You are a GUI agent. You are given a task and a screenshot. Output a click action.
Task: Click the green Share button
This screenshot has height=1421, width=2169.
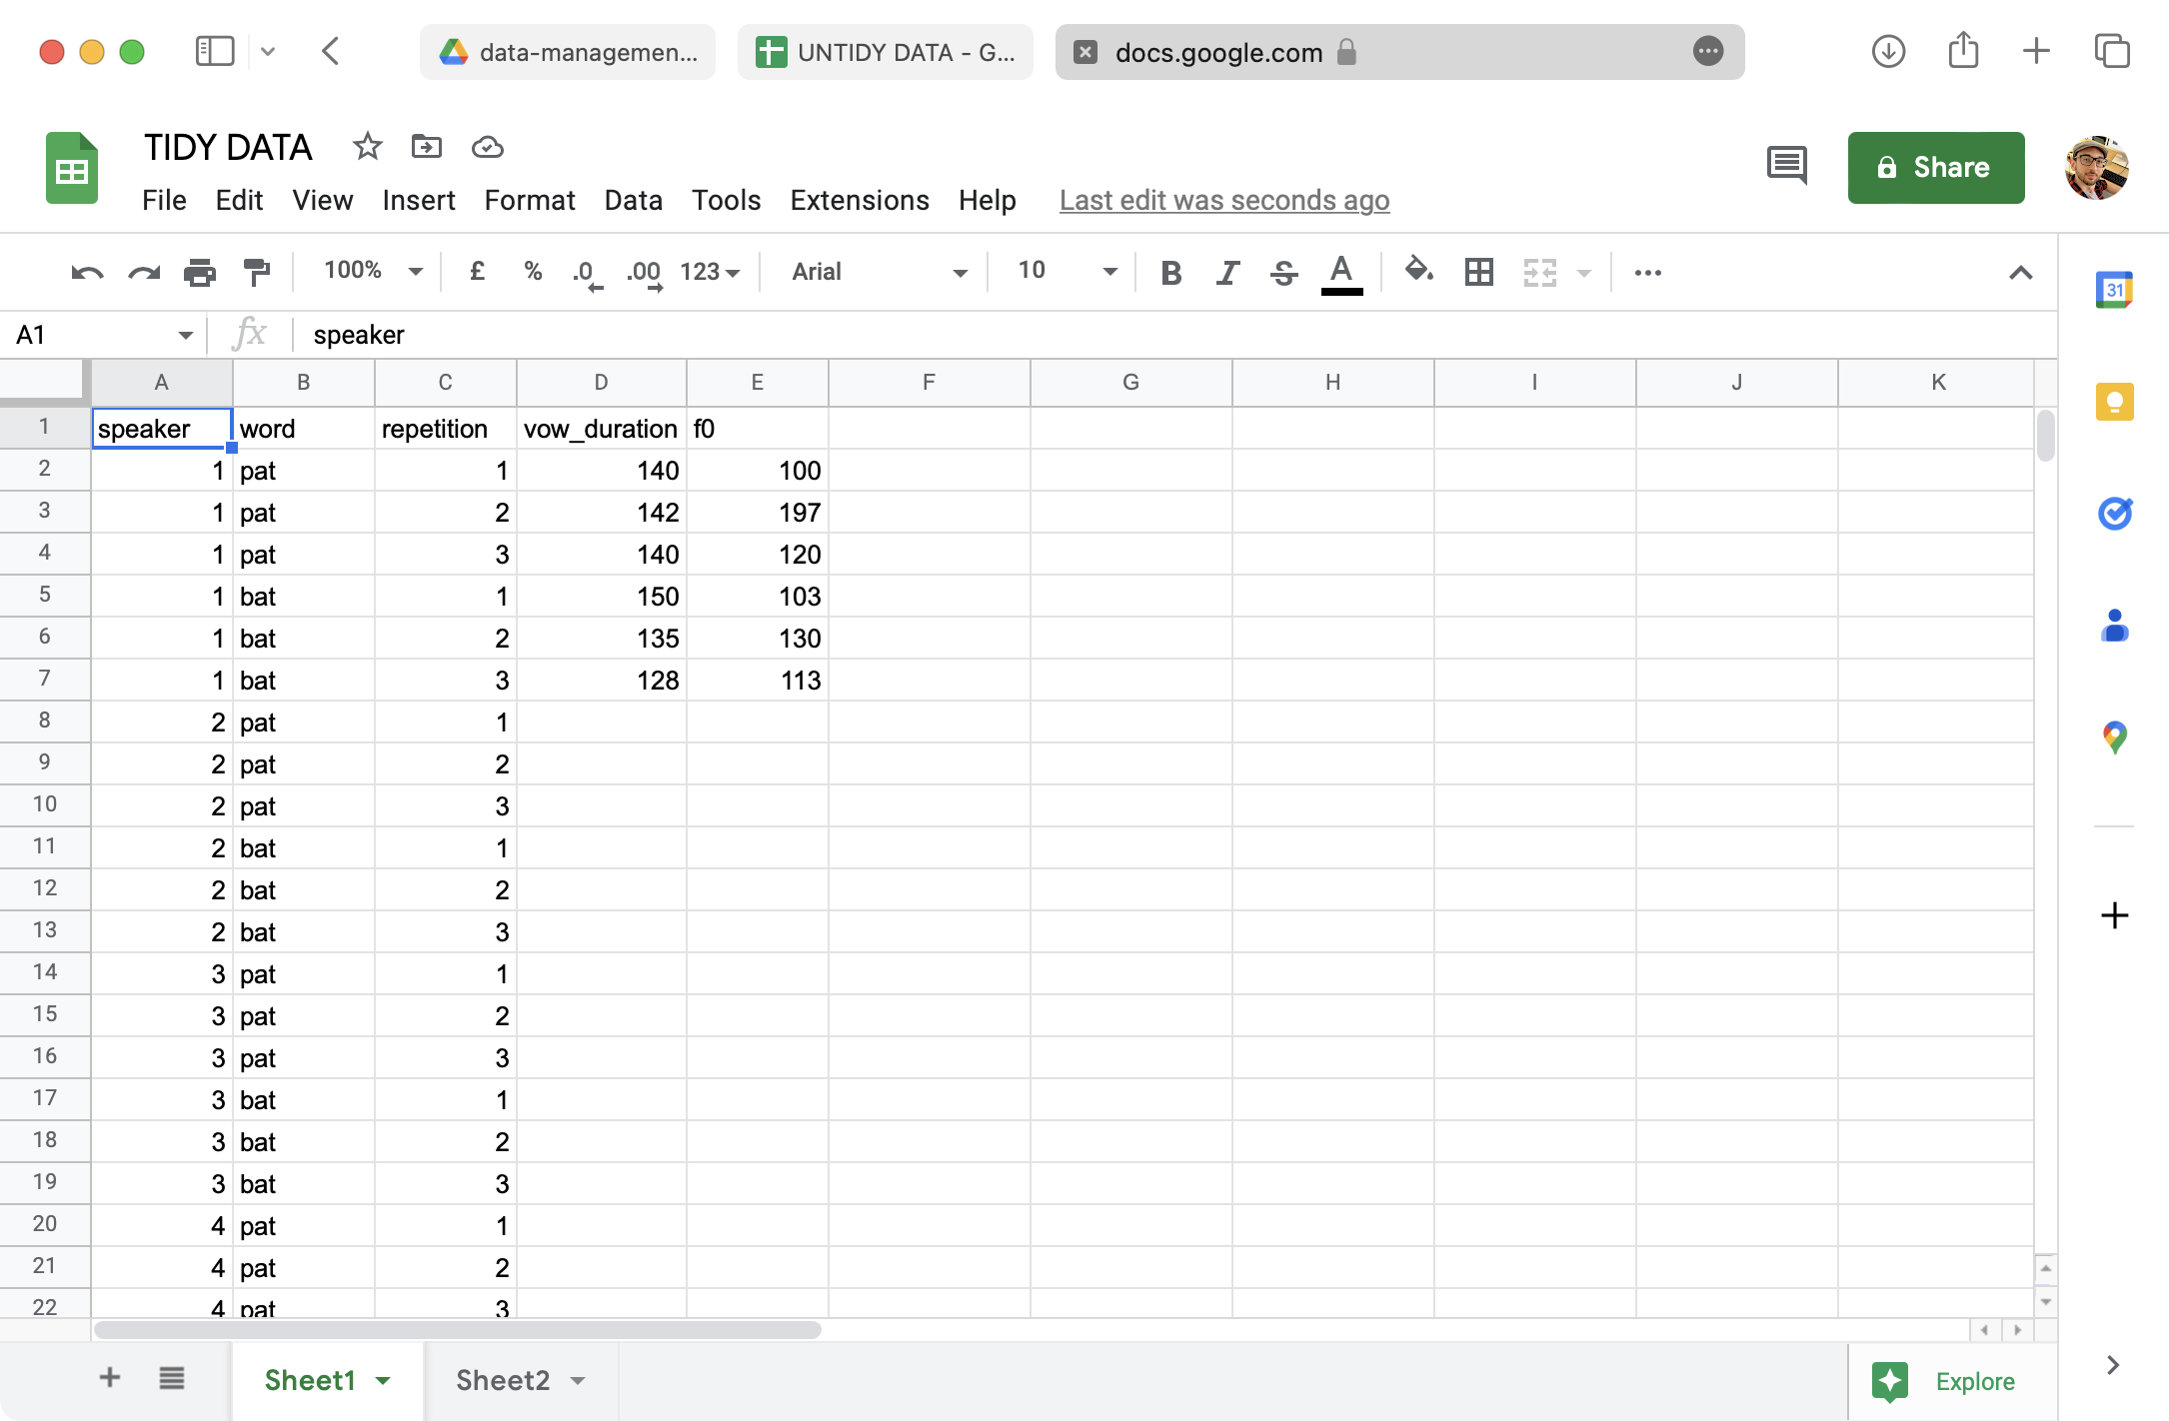(1935, 168)
